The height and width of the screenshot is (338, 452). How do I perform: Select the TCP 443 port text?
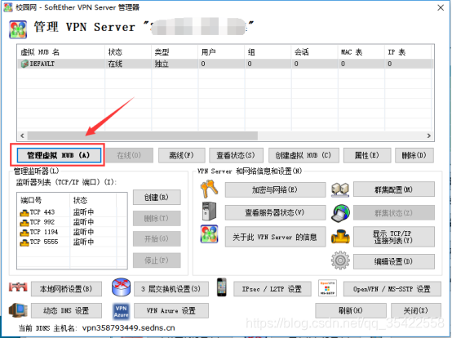(x=42, y=212)
